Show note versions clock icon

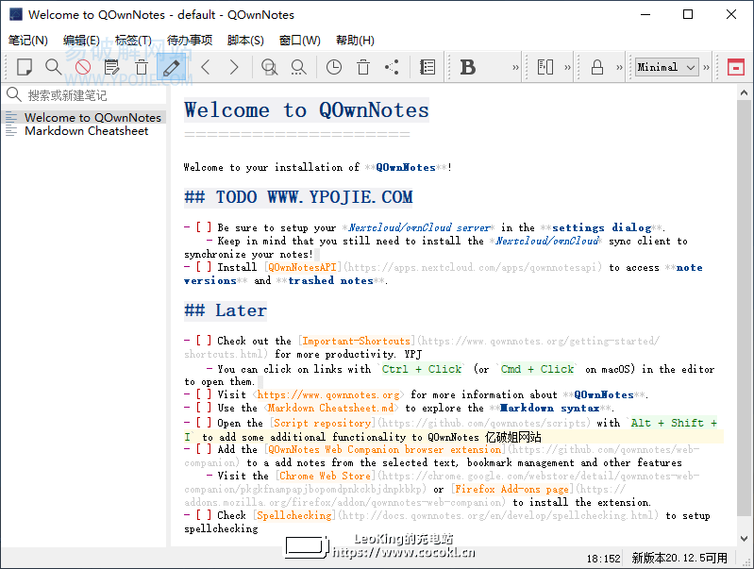coord(334,67)
